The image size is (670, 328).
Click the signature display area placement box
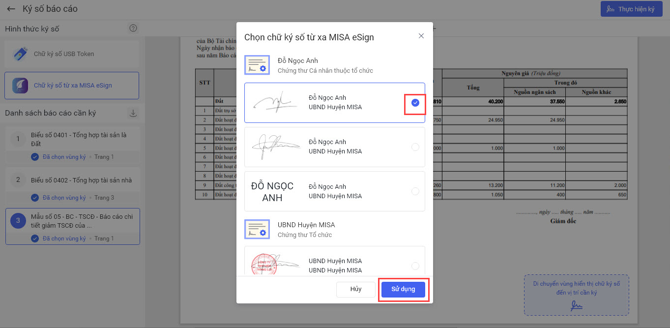tap(576, 295)
